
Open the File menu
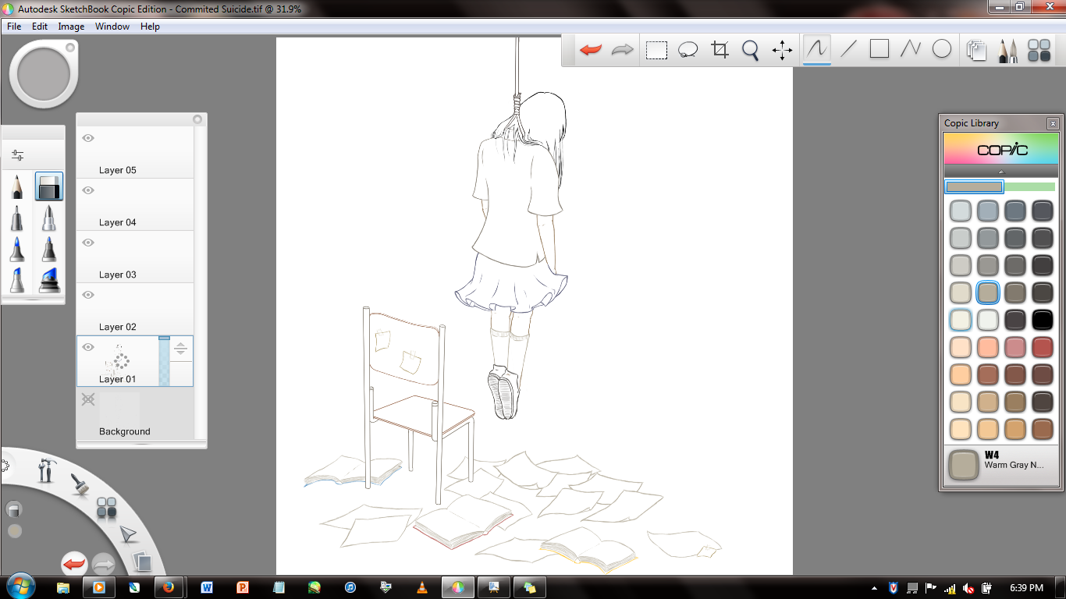[x=14, y=26]
